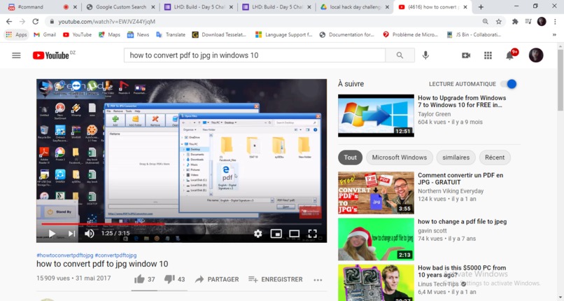The width and height of the screenshot is (564, 301).
Task: Select the Récent filter chip
Action: pyautogui.click(x=495, y=157)
